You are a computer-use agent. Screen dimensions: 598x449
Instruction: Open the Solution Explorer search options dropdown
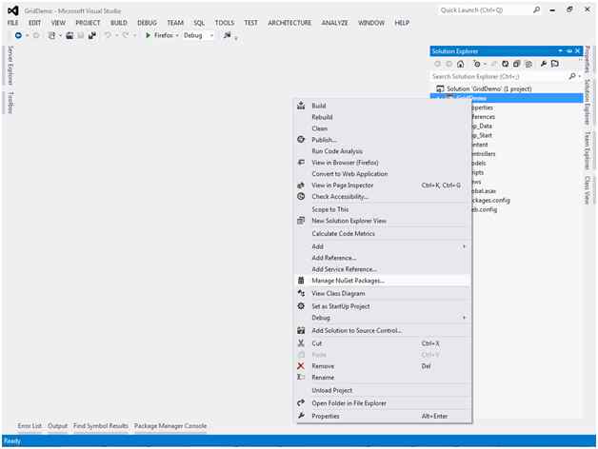click(x=579, y=76)
